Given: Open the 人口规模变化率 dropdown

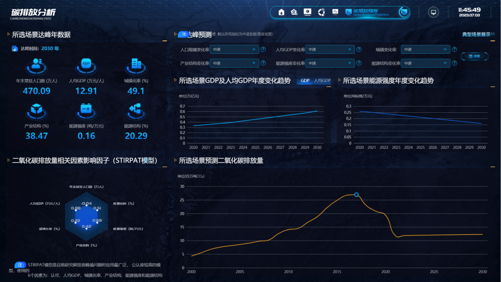Looking at the screenshot, I should 234,50.
